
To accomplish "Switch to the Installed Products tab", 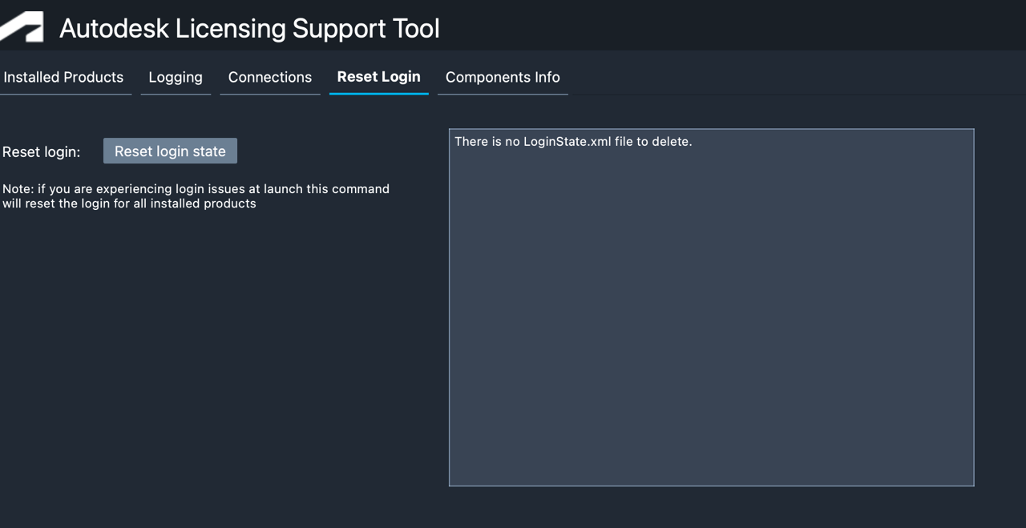I will tap(63, 77).
